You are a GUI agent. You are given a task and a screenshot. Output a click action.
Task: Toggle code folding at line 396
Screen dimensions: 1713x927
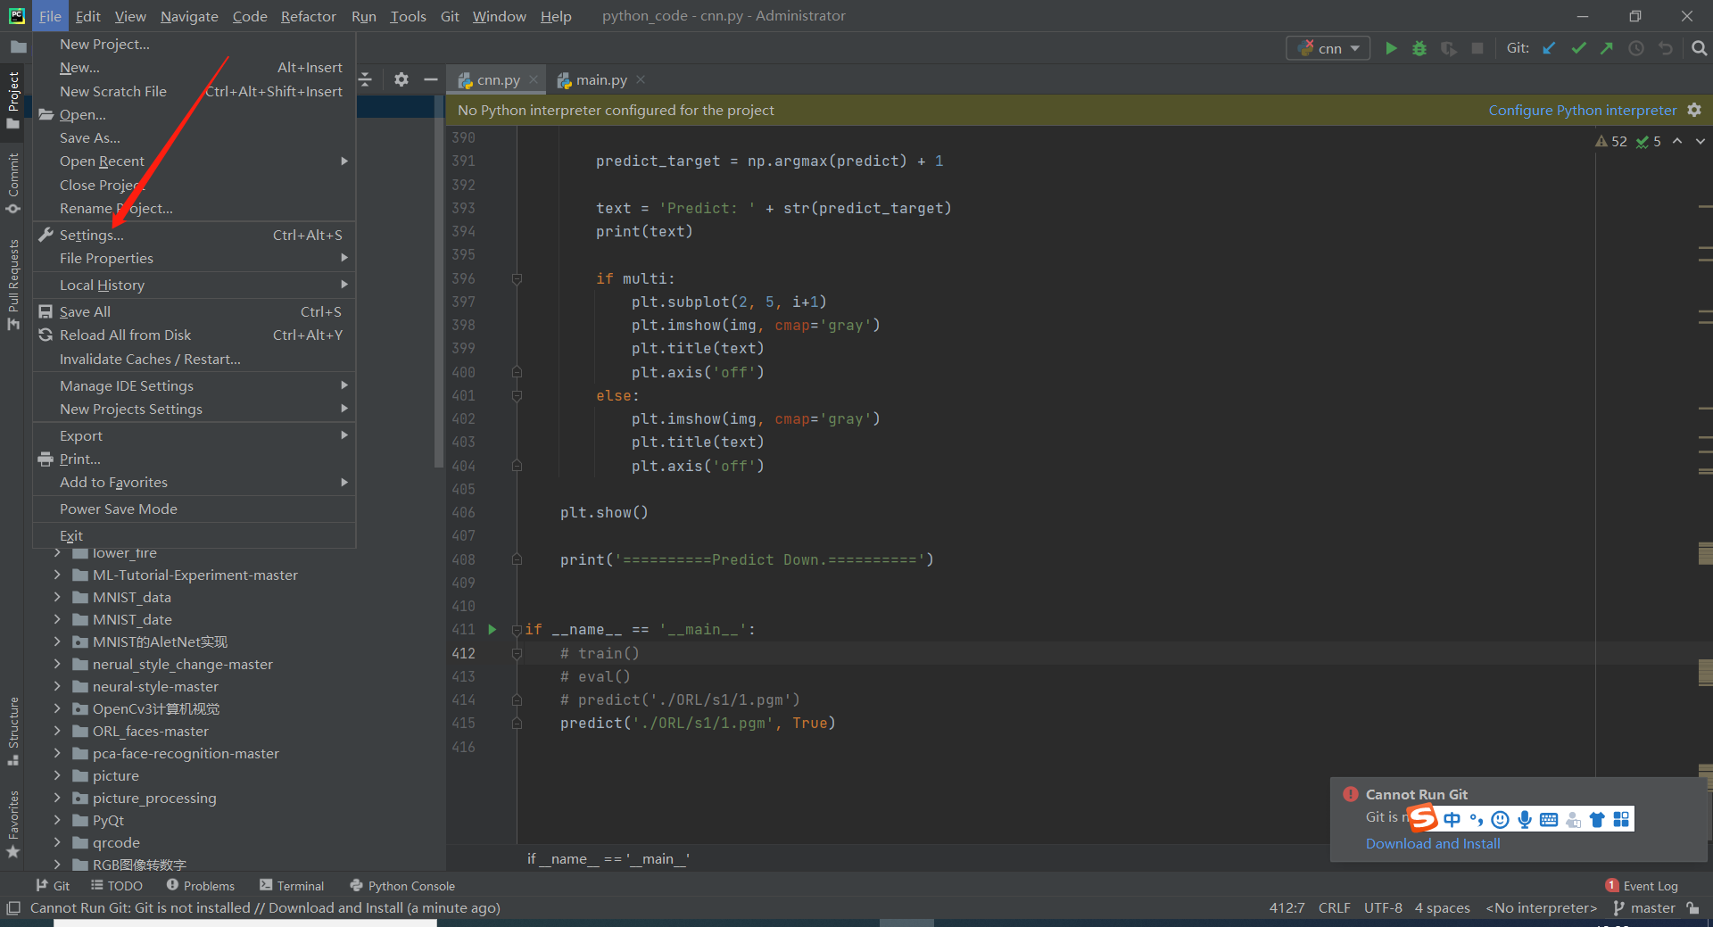tap(517, 279)
